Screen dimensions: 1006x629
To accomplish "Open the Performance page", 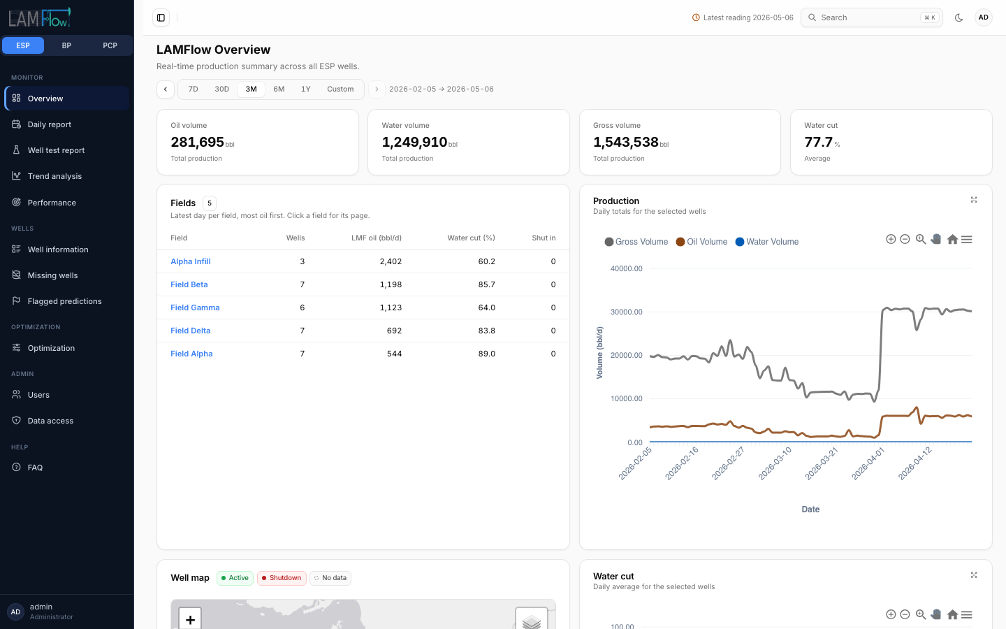I will (67, 203).
